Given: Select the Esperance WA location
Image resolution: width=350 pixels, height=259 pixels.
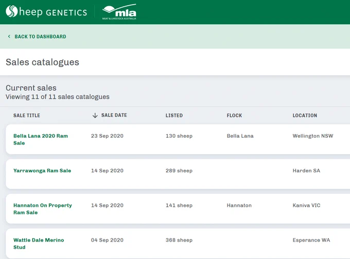Looking at the screenshot, I should tap(311, 240).
